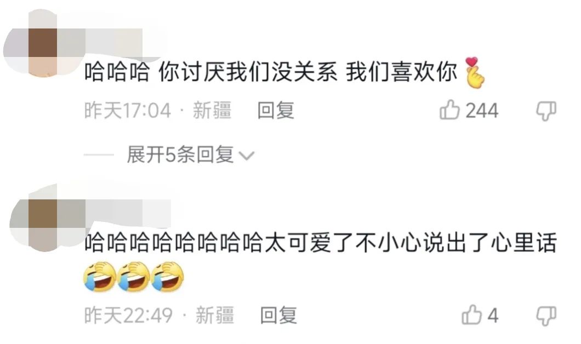Like the comment with 244 likes
The width and height of the screenshot is (581, 344).
(x=449, y=110)
